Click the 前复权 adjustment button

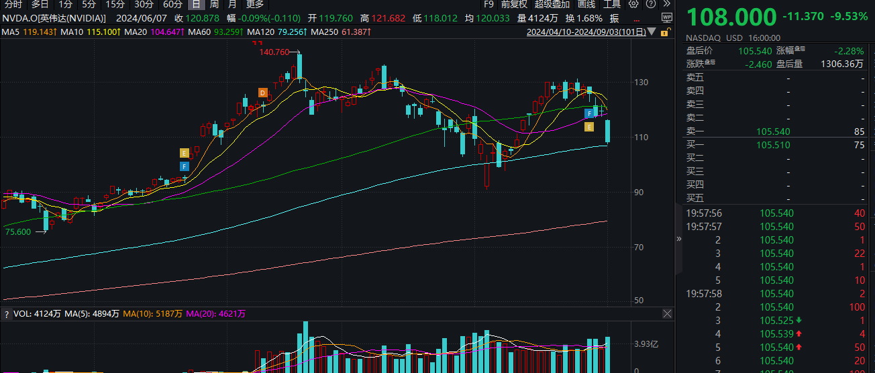pyautogui.click(x=514, y=4)
